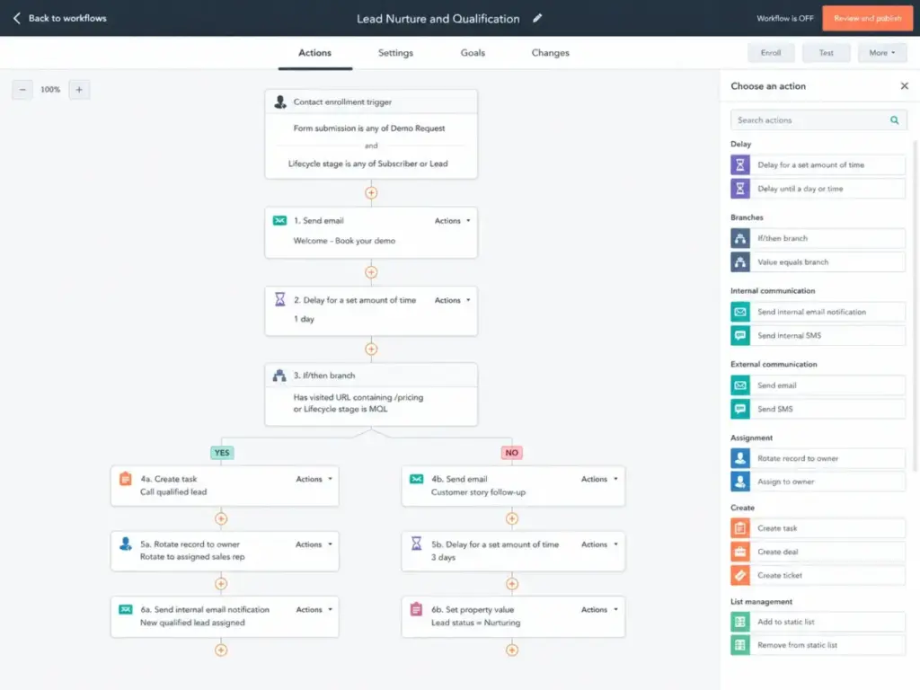
Task: Add an action below 4b Send email
Action: click(511, 518)
